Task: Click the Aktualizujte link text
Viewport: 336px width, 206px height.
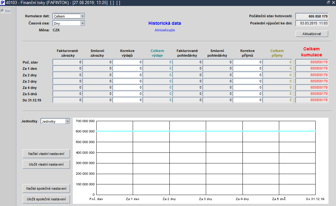Action: pyautogui.click(x=164, y=30)
